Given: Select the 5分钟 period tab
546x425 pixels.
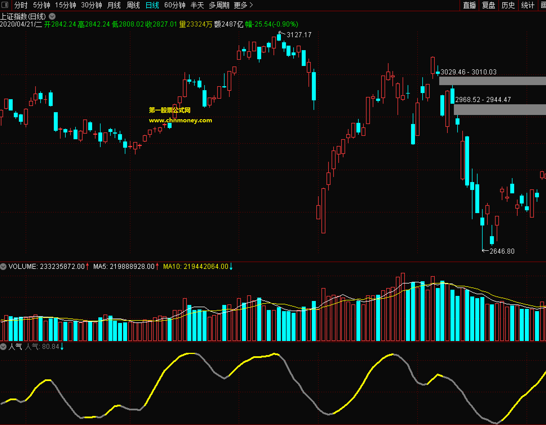Looking at the screenshot, I should [x=41, y=5].
